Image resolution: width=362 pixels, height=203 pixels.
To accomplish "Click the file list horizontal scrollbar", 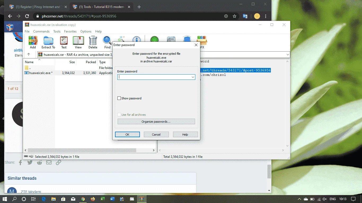I will [x=82, y=150].
